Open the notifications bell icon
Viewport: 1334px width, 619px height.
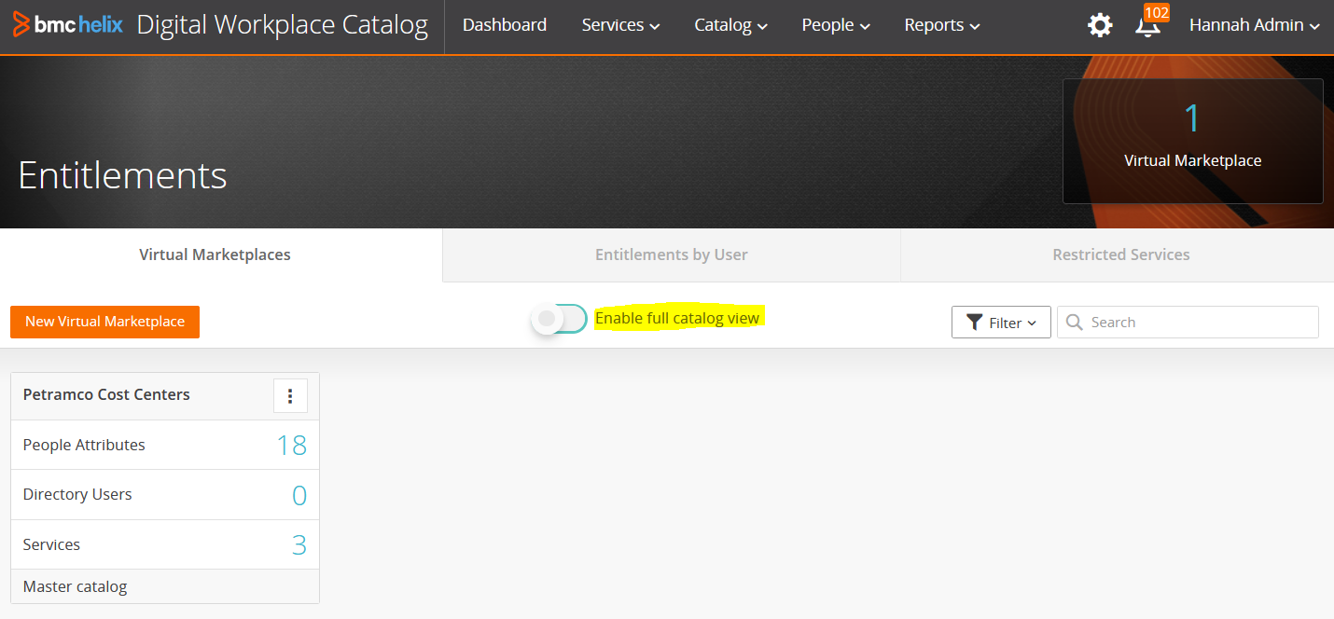(1148, 26)
